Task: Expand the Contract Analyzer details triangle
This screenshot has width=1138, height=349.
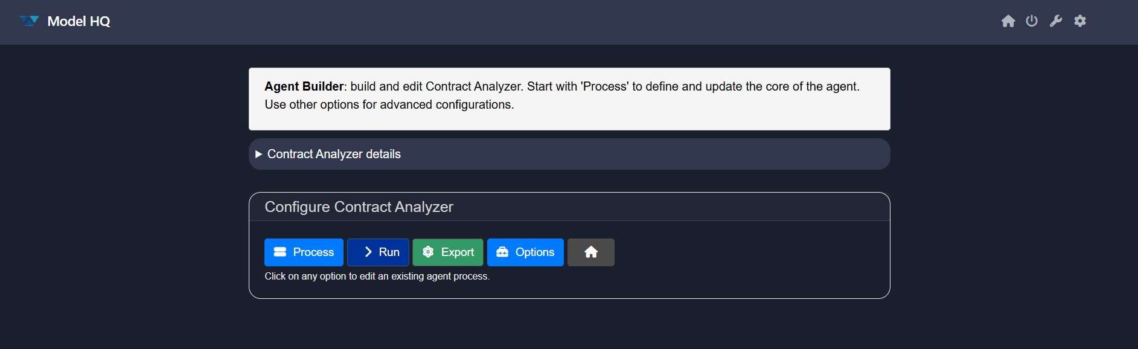Action: 258,154
